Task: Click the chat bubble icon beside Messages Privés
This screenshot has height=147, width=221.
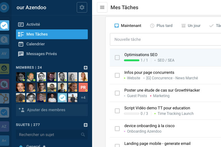Action: (x=21, y=54)
